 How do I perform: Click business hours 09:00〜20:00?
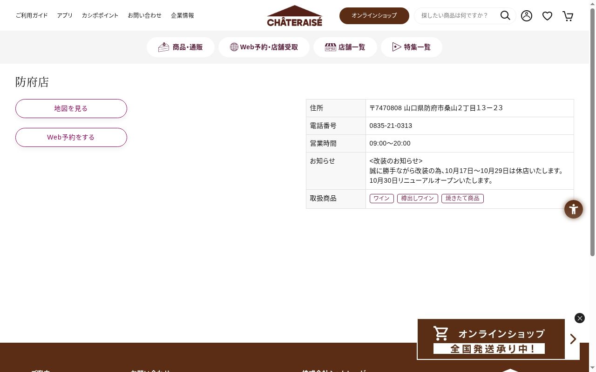point(390,143)
